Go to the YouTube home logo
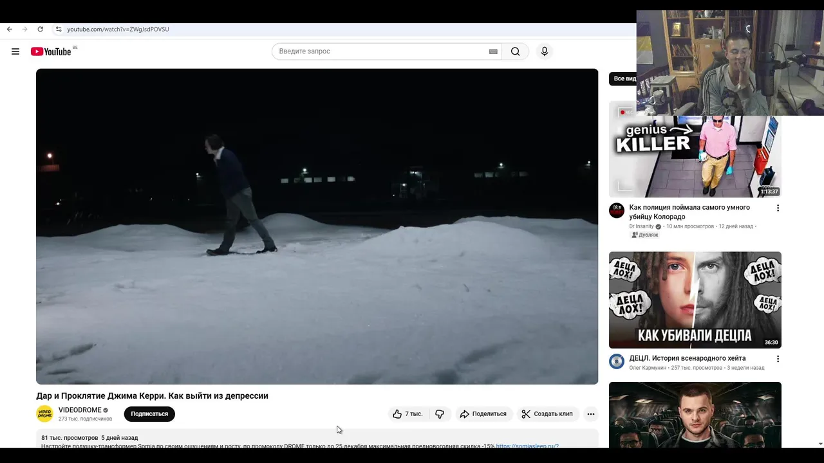 coord(51,51)
